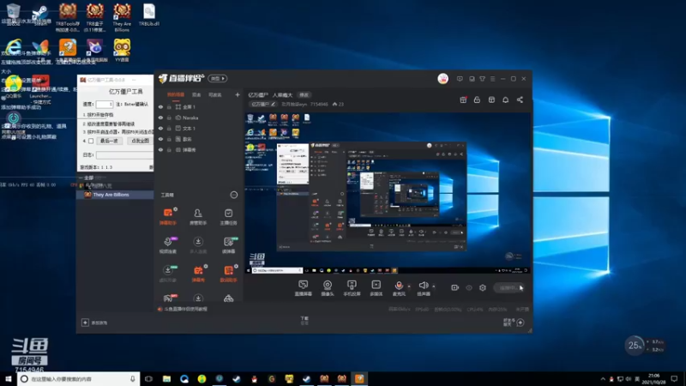The height and width of the screenshot is (386, 686).
Task: Edit the 亿万僵尸 category tag
Action: click(263, 104)
